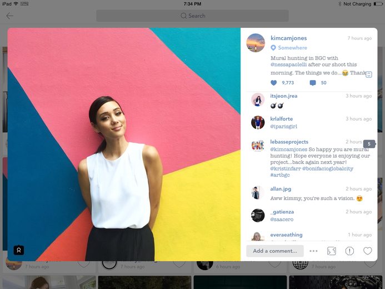
Task: Like the post with heart outline
Action: click(368, 251)
